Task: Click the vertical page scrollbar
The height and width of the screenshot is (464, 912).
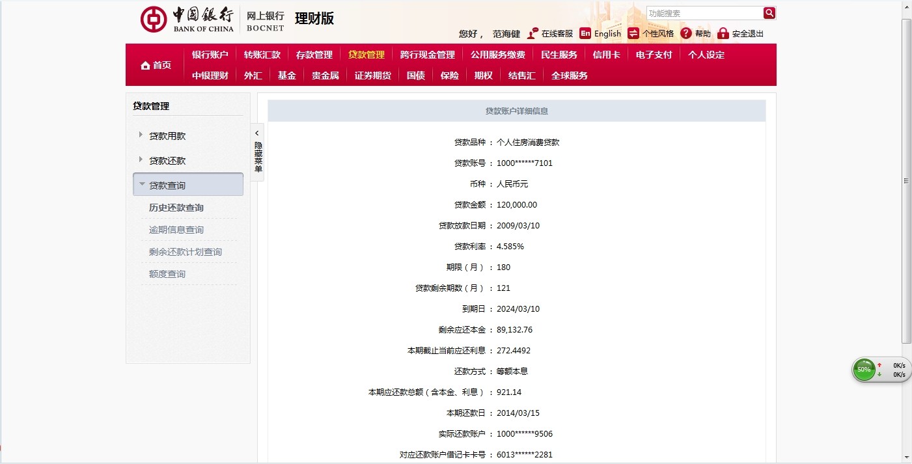Action: tap(906, 181)
